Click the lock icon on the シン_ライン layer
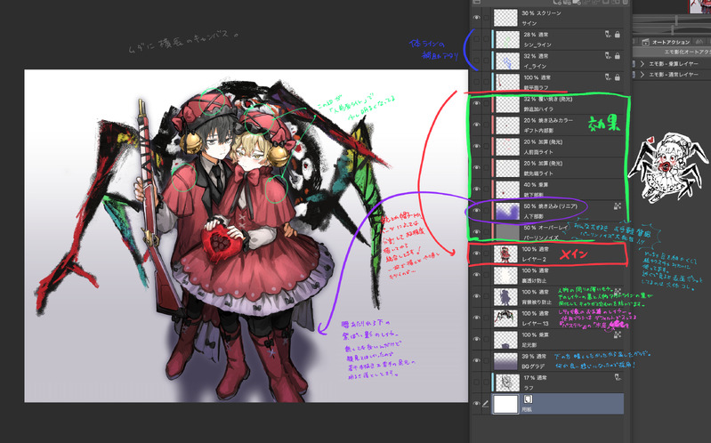This screenshot has width=711, height=443. tap(618, 35)
